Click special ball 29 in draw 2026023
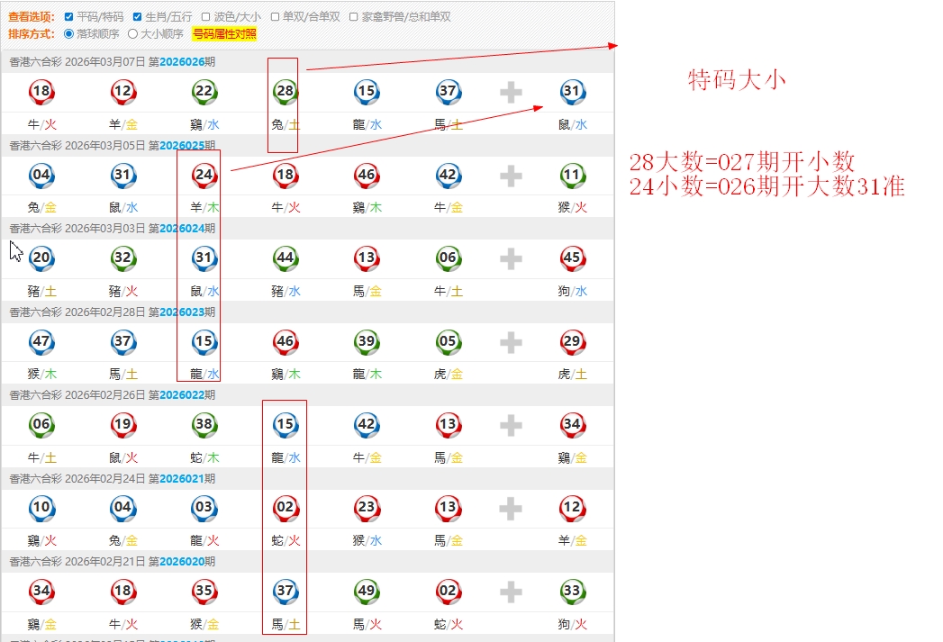The image size is (943, 642). coord(572,341)
